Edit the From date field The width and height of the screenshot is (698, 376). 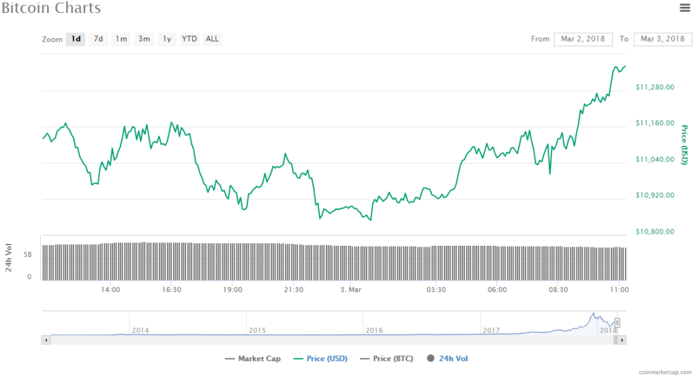[x=583, y=39]
